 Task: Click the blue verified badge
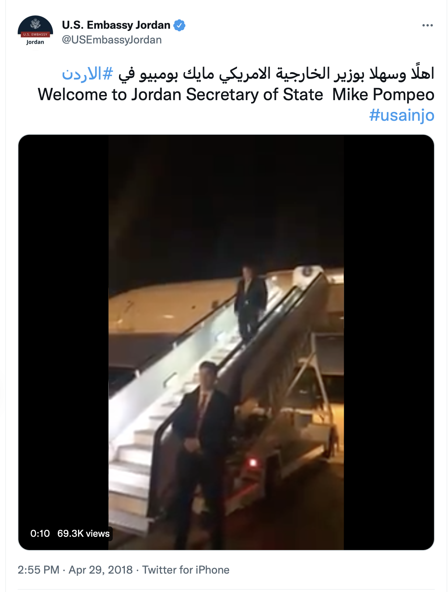pos(179,25)
